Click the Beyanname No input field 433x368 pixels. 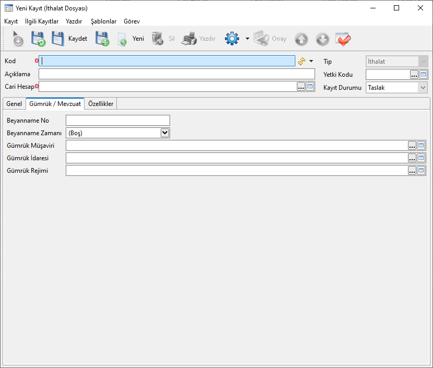coord(118,121)
